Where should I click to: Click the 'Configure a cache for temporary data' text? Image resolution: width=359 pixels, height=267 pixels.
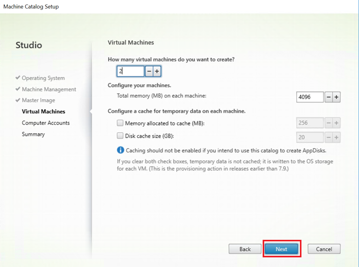point(176,111)
